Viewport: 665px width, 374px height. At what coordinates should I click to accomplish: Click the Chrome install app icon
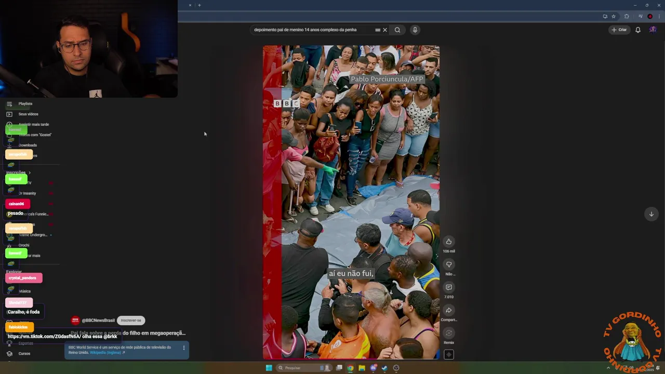pyautogui.click(x=605, y=16)
